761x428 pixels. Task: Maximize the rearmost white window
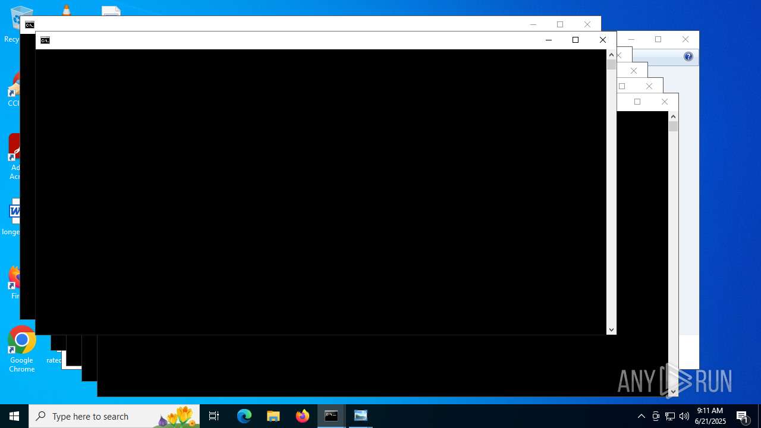pyautogui.click(x=658, y=39)
